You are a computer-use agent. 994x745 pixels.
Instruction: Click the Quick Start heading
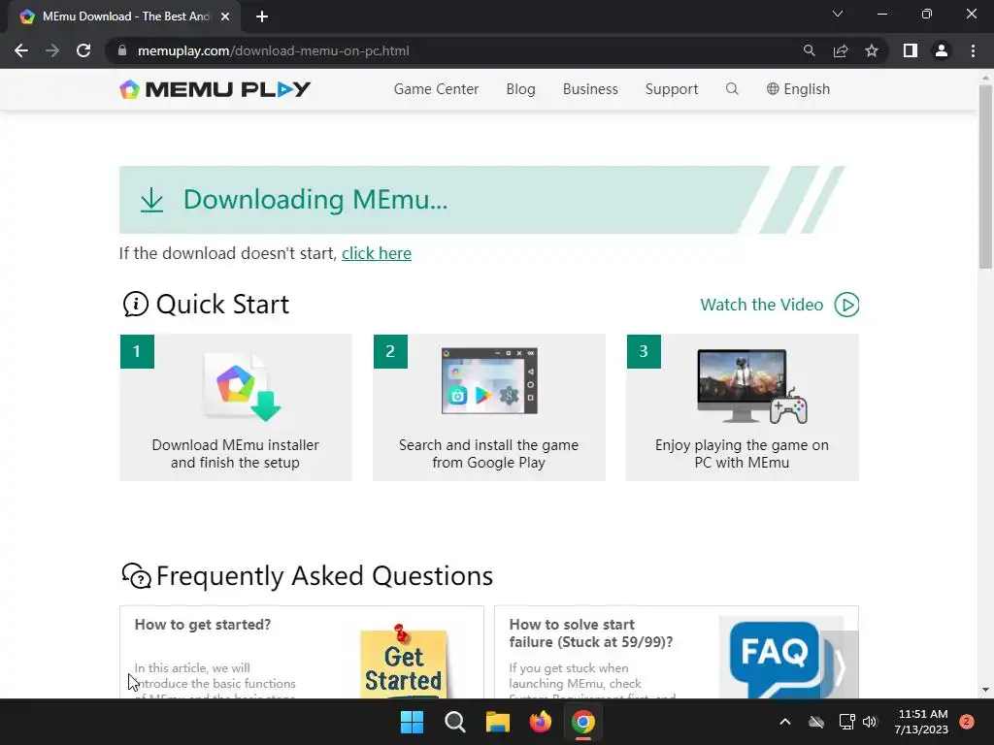coord(222,305)
